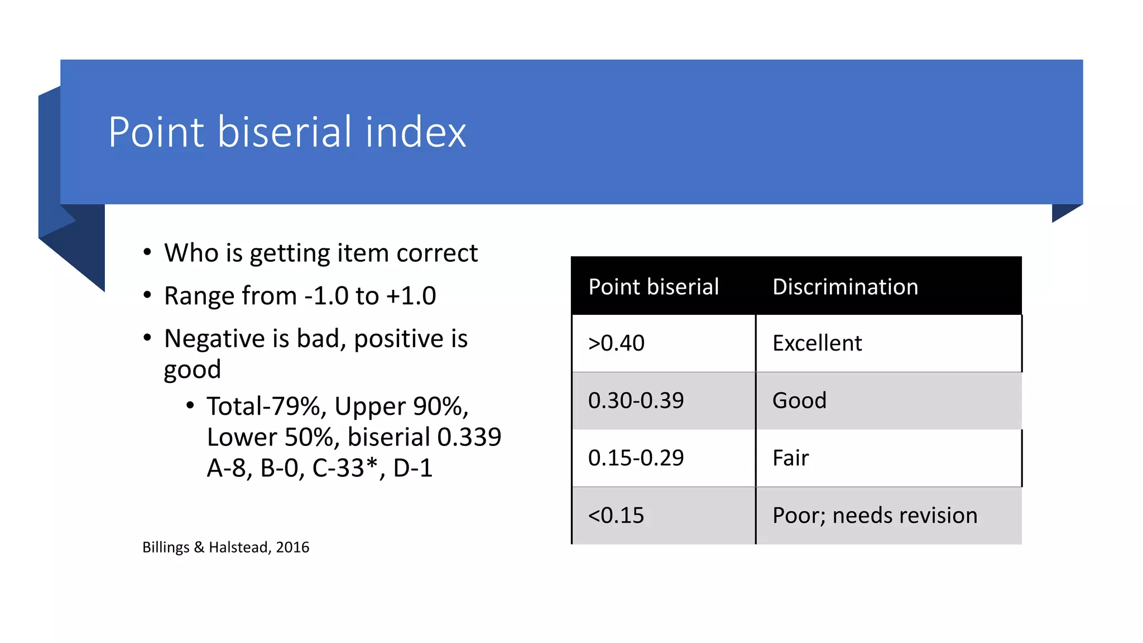The width and height of the screenshot is (1143, 643).
Task: Select the 'Discrimination' table header cell
Action: (x=889, y=286)
